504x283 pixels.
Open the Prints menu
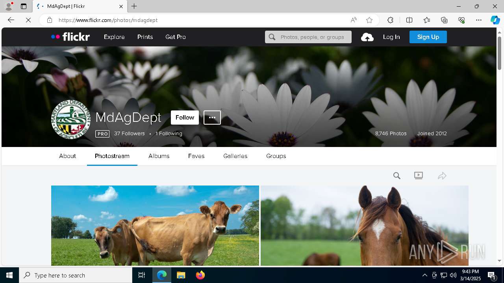(145, 37)
